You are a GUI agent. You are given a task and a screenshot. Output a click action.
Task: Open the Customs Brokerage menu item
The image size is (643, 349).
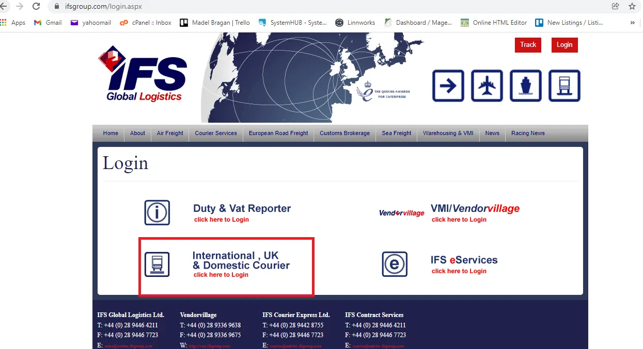point(344,133)
